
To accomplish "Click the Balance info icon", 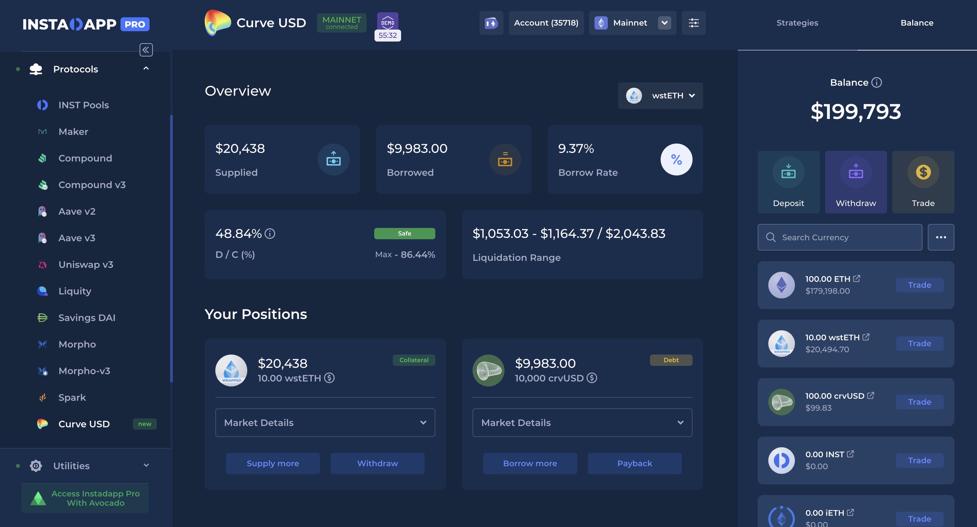I will point(877,82).
